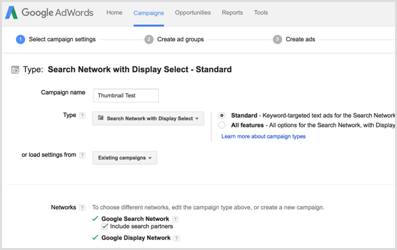Click the Google AdWords logo

click(50, 13)
